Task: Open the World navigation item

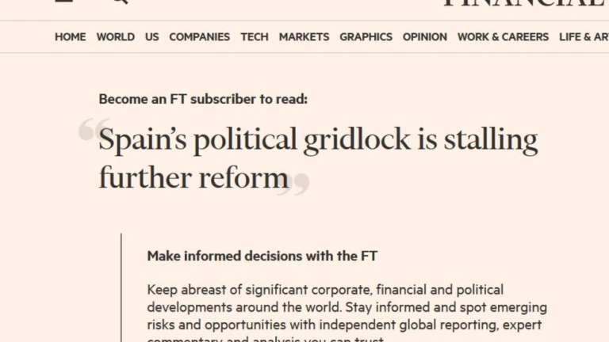Action: click(115, 36)
